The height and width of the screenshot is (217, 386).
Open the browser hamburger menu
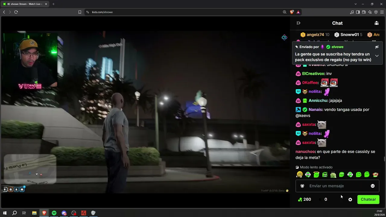[x=382, y=12]
